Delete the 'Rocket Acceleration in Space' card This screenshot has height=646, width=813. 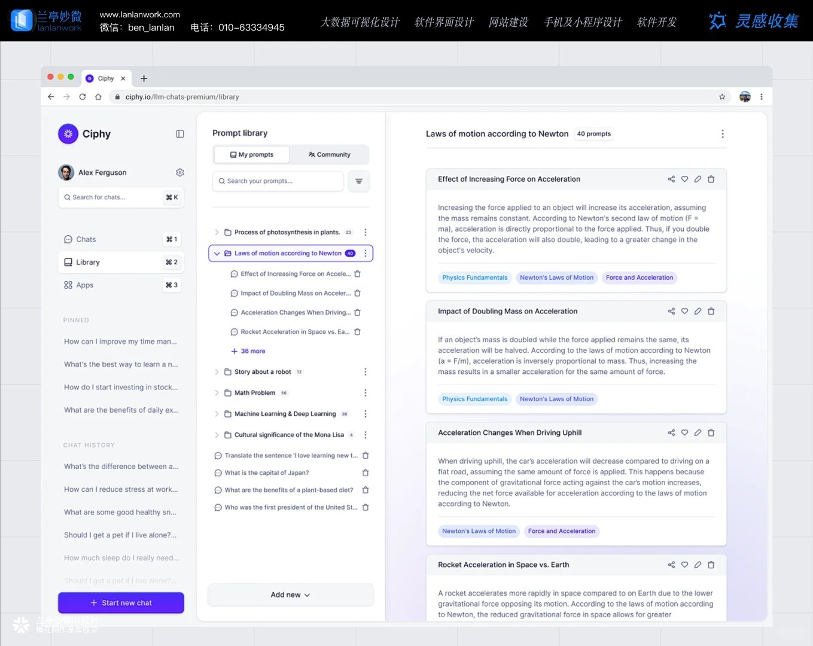[711, 565]
